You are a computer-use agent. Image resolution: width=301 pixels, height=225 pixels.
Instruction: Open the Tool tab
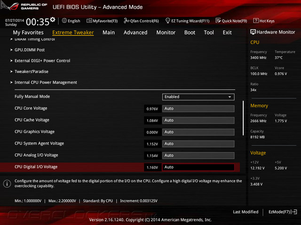point(209,32)
